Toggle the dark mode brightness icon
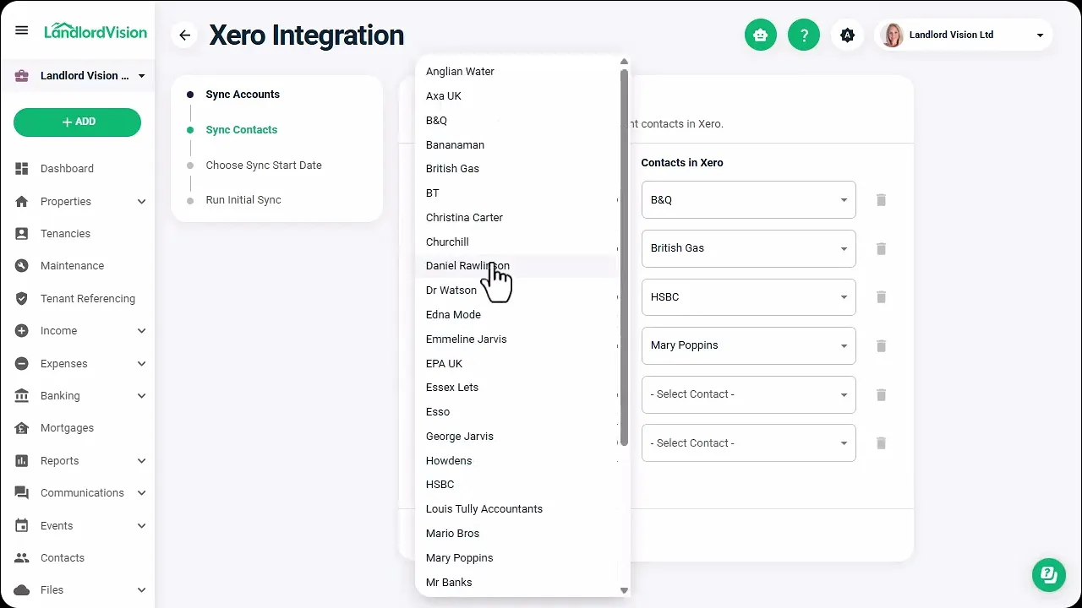The width and height of the screenshot is (1082, 608). [848, 35]
